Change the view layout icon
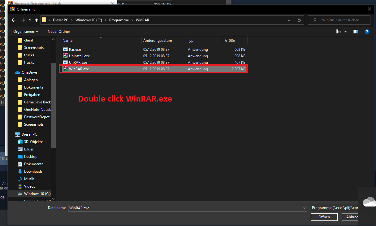 click(339, 32)
